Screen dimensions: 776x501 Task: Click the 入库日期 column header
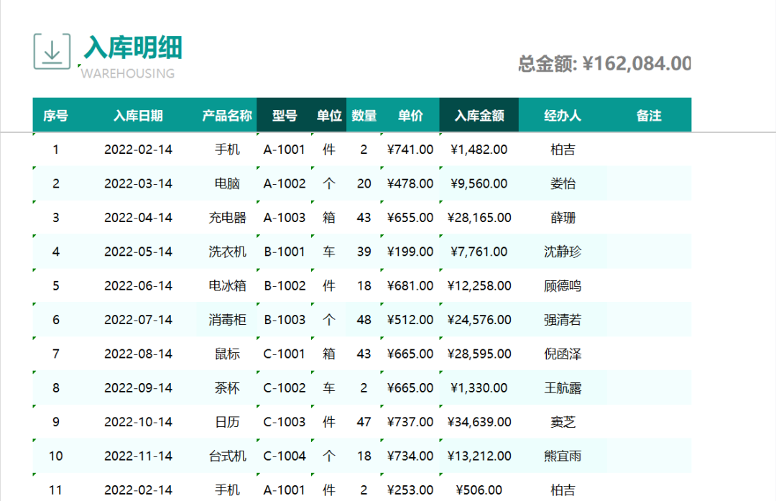tap(138, 115)
